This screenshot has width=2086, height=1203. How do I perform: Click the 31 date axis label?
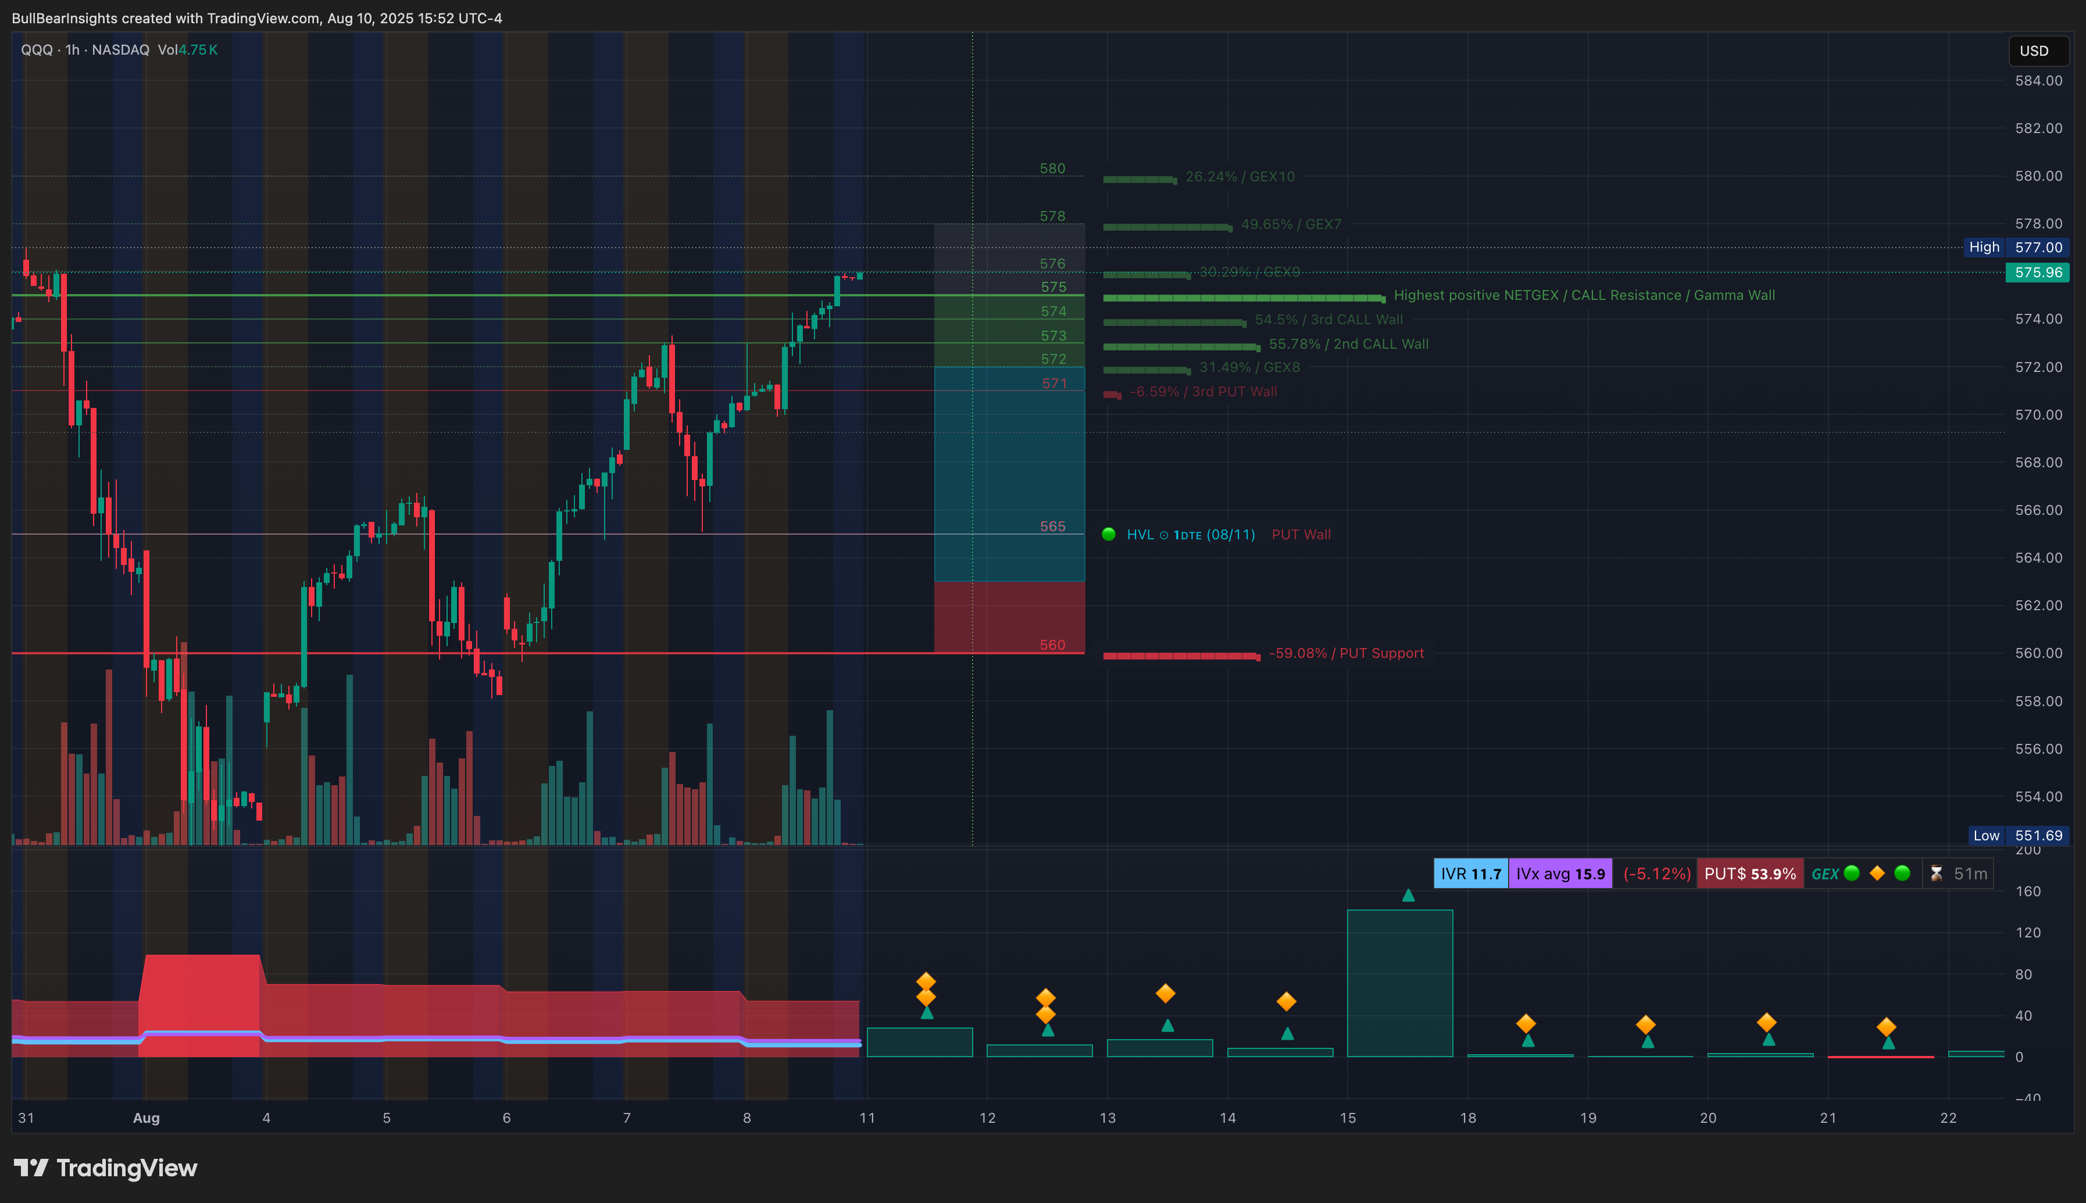26,1118
